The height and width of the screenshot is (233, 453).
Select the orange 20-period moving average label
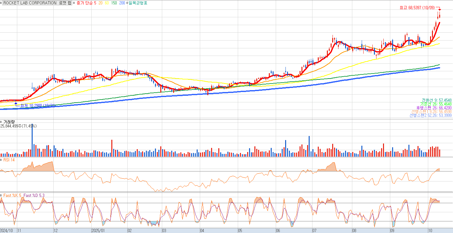100,3
